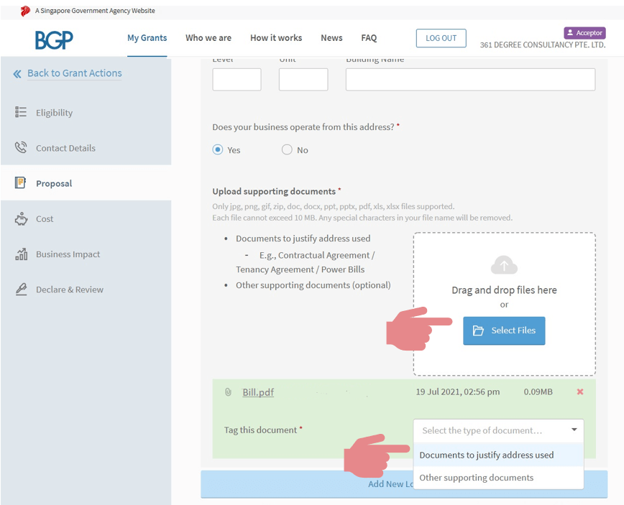624x505 pixels.
Task: Click the Back to Grant Actions link
Action: tap(74, 73)
